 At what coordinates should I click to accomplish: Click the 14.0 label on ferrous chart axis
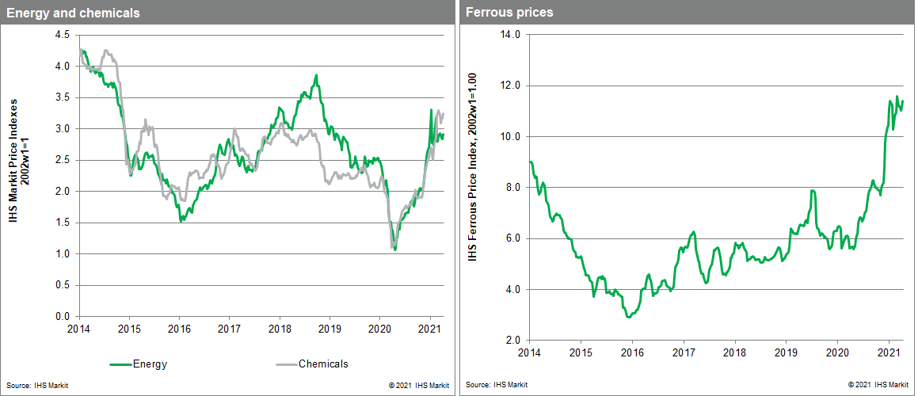tap(511, 35)
